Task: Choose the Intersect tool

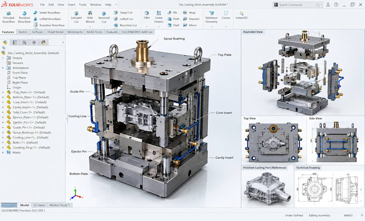Action: pos(191,19)
